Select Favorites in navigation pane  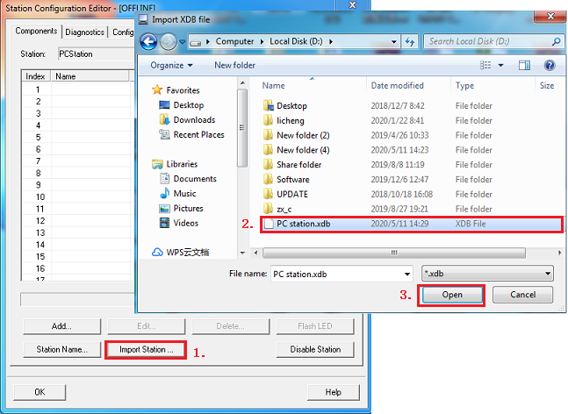click(176, 90)
